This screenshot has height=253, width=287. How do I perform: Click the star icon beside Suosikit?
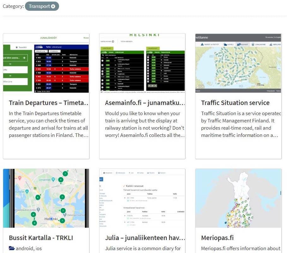[16, 47]
